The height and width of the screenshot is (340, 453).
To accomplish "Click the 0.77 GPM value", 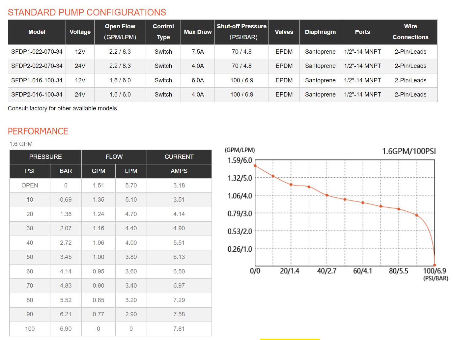I will pyautogui.click(x=99, y=314).
